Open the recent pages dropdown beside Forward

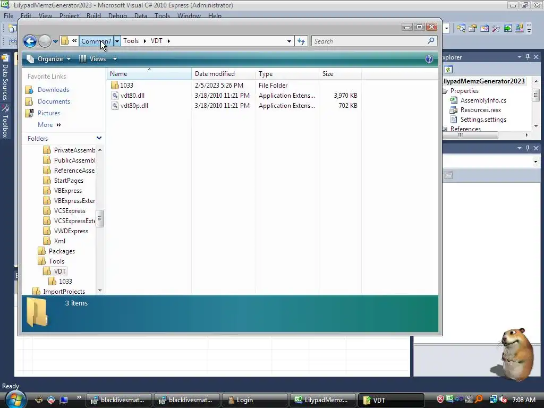[55, 41]
